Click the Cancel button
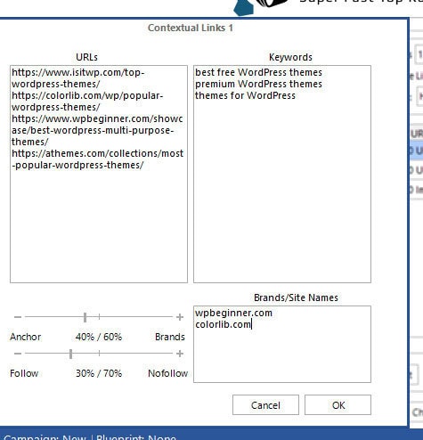The image size is (423, 440). pyautogui.click(x=265, y=404)
